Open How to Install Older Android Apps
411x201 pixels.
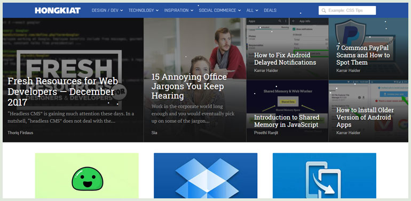point(365,117)
